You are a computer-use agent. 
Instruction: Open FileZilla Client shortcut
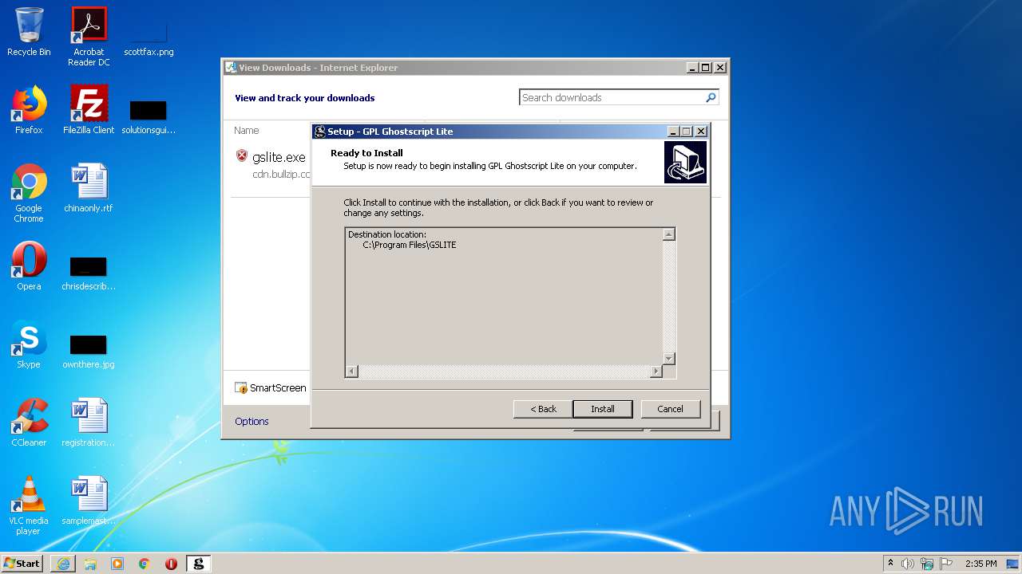tap(89, 110)
